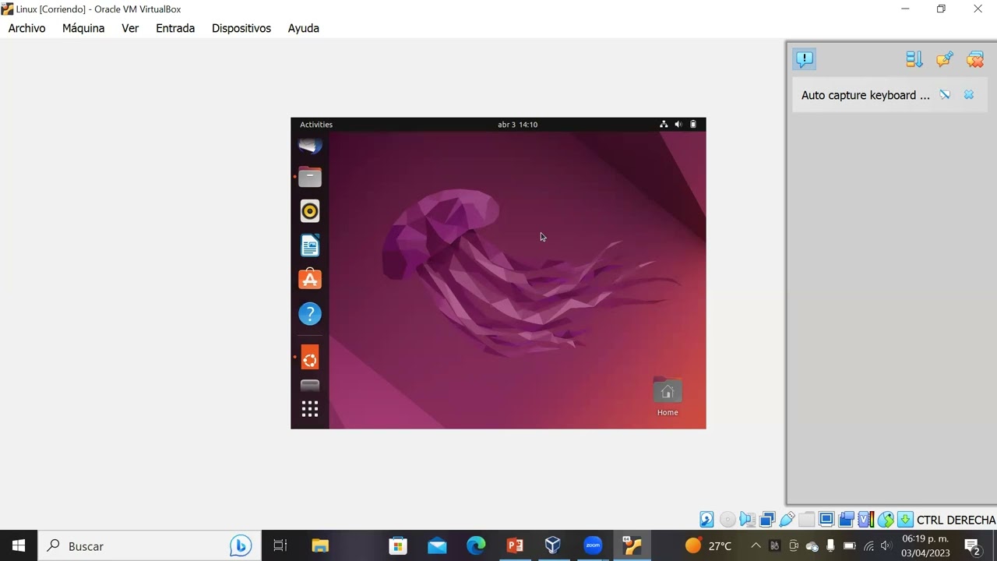Clear all notifications with the red X icon
This screenshot has height=561, width=997.
pos(975,59)
